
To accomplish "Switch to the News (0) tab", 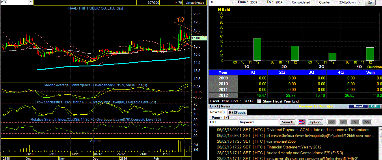I will (x=217, y=112).
